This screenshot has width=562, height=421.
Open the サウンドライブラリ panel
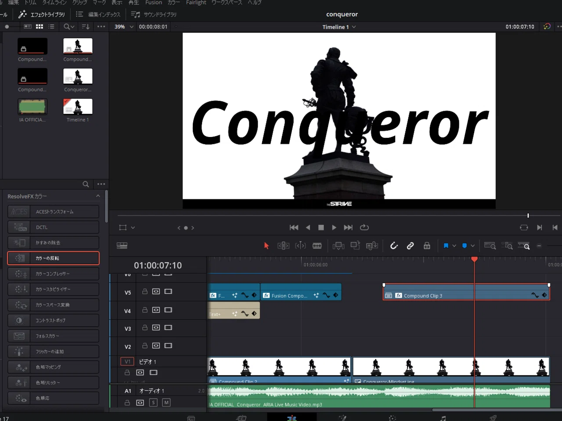tap(154, 14)
